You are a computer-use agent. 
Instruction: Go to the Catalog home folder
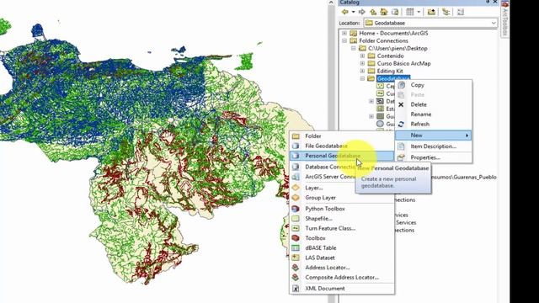coord(384,12)
